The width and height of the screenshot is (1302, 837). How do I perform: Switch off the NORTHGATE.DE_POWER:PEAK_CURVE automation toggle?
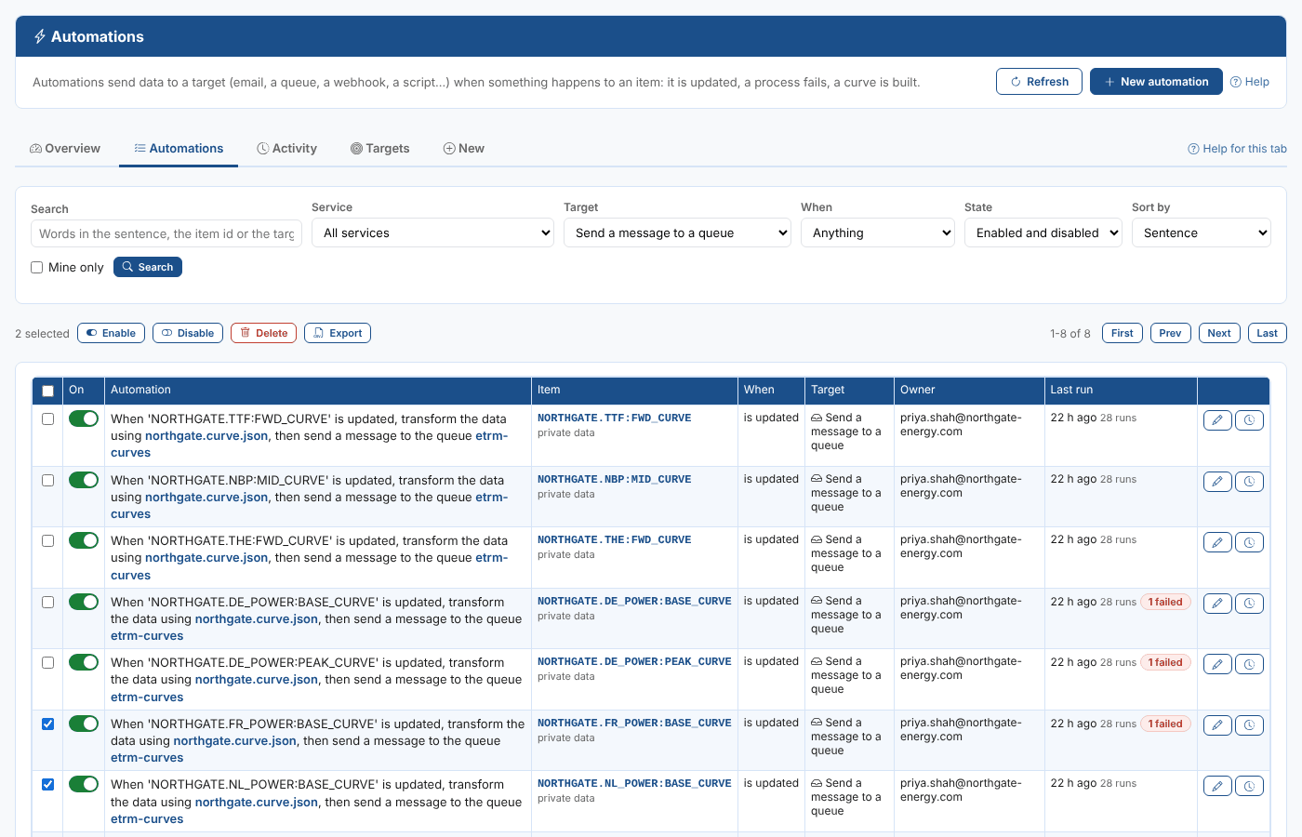tap(84, 662)
